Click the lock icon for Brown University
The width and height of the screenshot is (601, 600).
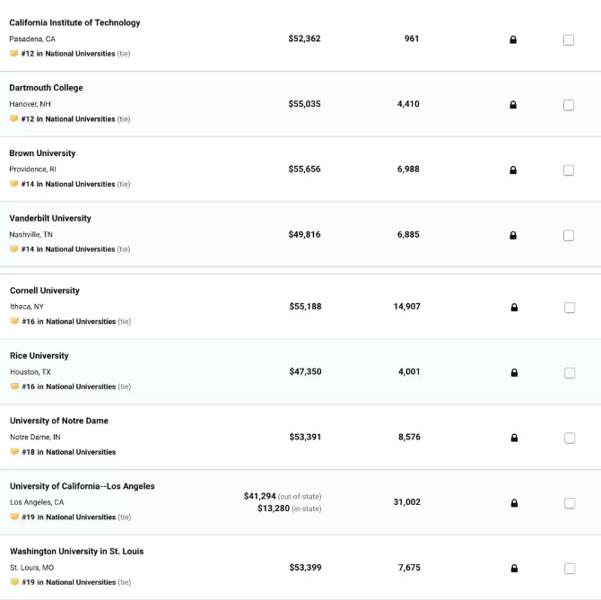pos(513,170)
